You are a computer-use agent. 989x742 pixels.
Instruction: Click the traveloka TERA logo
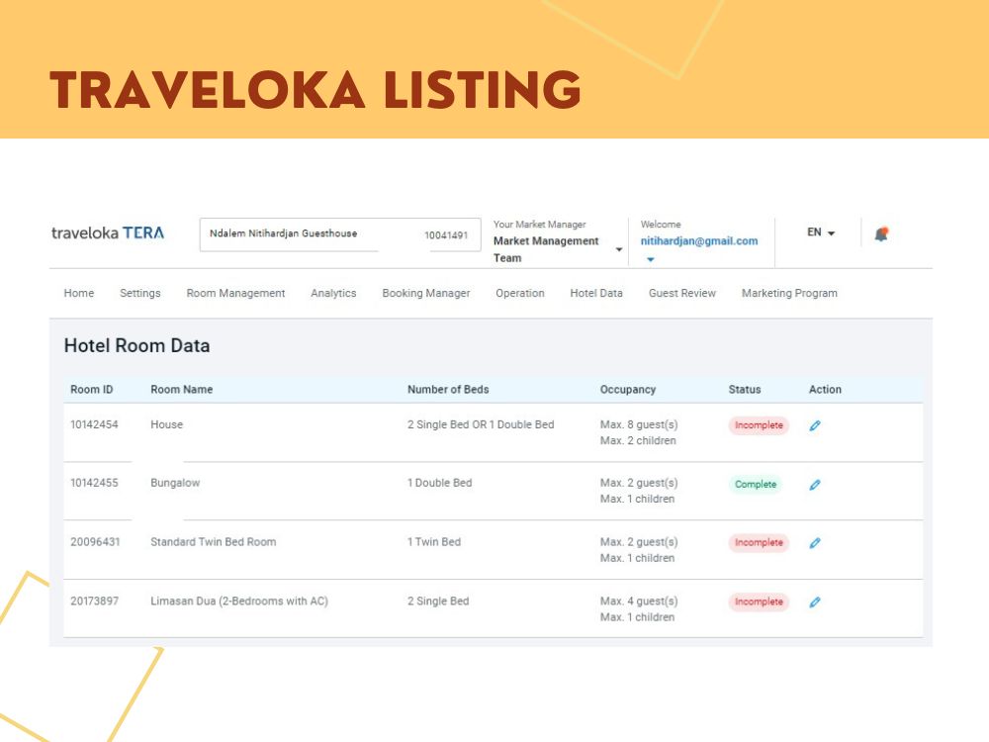click(x=108, y=232)
